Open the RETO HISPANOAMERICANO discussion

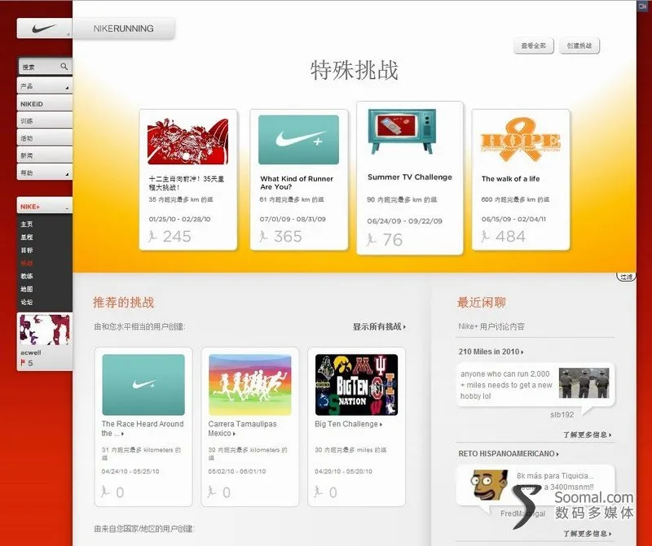[509, 454]
